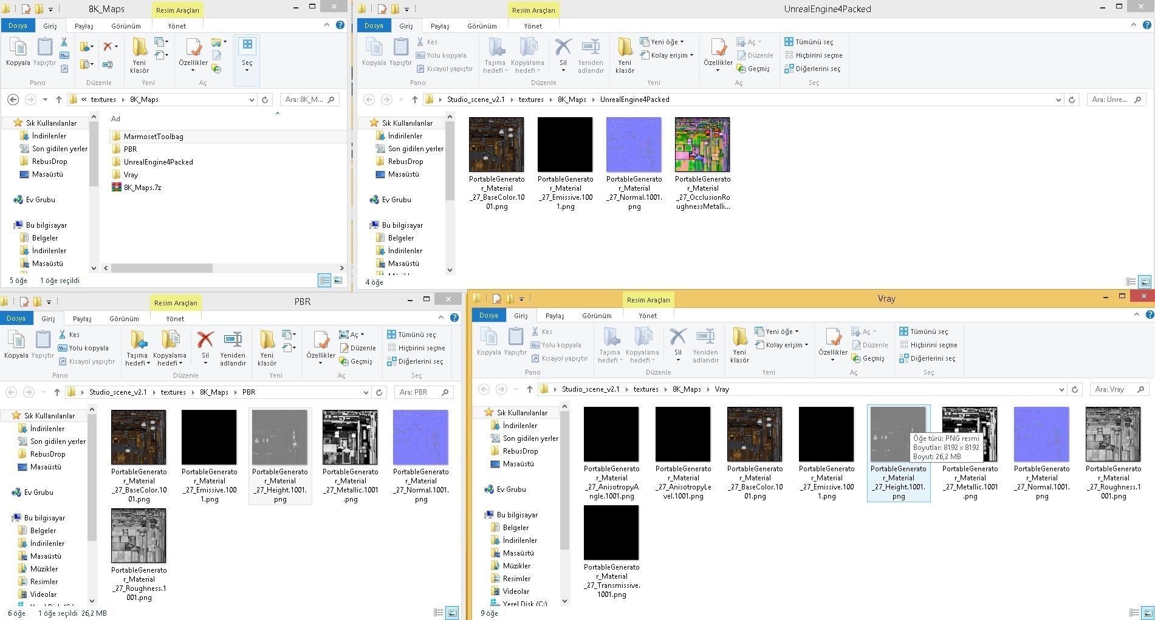The width and height of the screenshot is (1155, 620).
Task: Click Hiçbirini seçme in UnrealEngine4Packed ribbon
Action: point(813,55)
